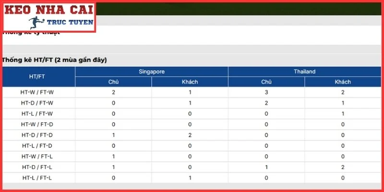The width and height of the screenshot is (384, 192).
Task: Select Thailand Khách value in HT-D / FT-D row
Action: (x=343, y=135)
